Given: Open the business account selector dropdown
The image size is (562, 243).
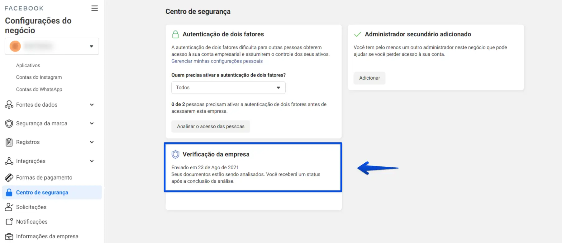Looking at the screenshot, I should [x=52, y=46].
